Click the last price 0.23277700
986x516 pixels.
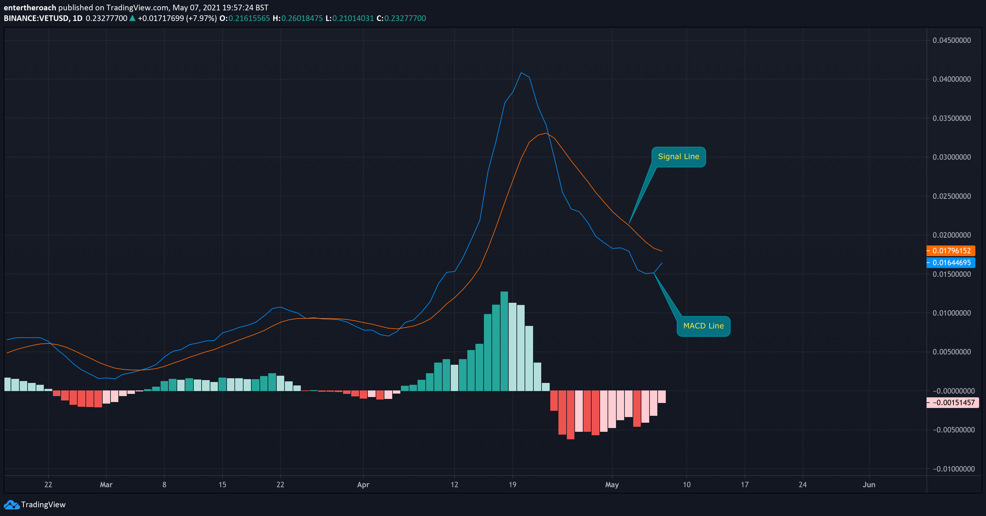(106, 18)
